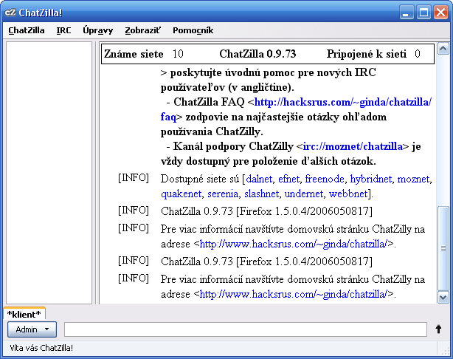The height and width of the screenshot is (359, 453).
Task: Open the last ChatZilla homepage hacksrus link
Action: point(293,294)
